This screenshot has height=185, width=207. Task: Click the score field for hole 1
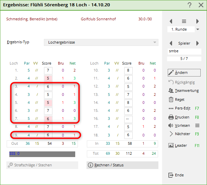pos(48,71)
